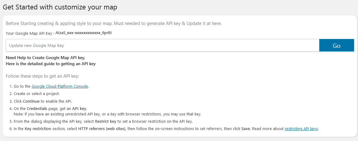Click the bold 'Key restriction' text in step 6
358x141 pixels.
click(38, 129)
